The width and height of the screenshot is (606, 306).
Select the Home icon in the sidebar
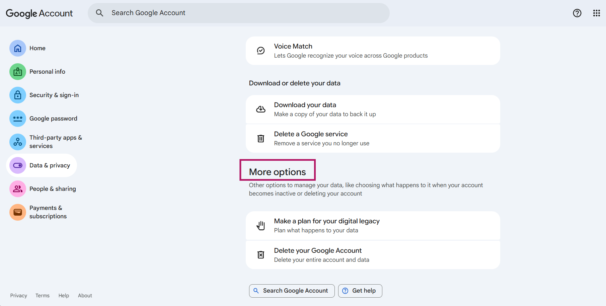(x=17, y=48)
